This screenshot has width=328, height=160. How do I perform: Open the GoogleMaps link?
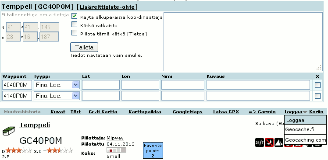click(188, 112)
